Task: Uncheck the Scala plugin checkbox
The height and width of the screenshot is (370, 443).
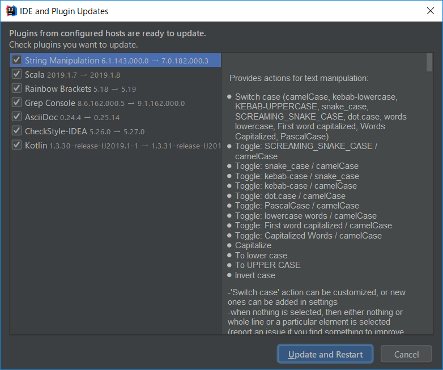Action: (x=16, y=74)
